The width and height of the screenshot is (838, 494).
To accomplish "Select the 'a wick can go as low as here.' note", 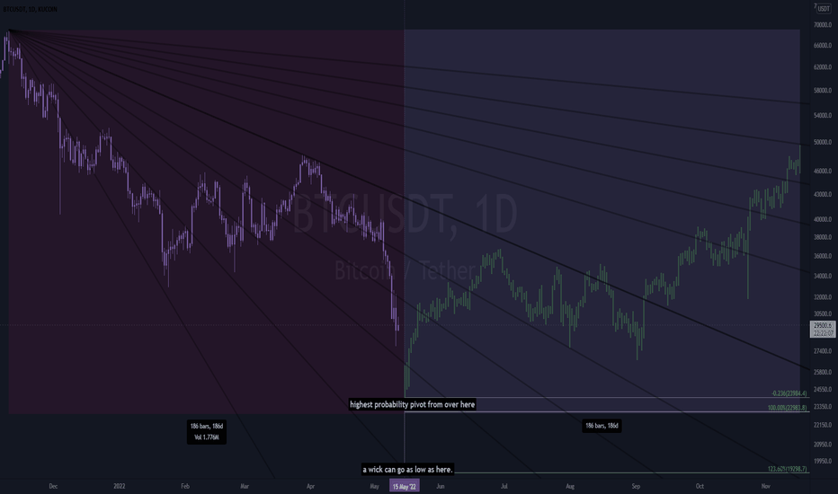I will [x=408, y=470].
